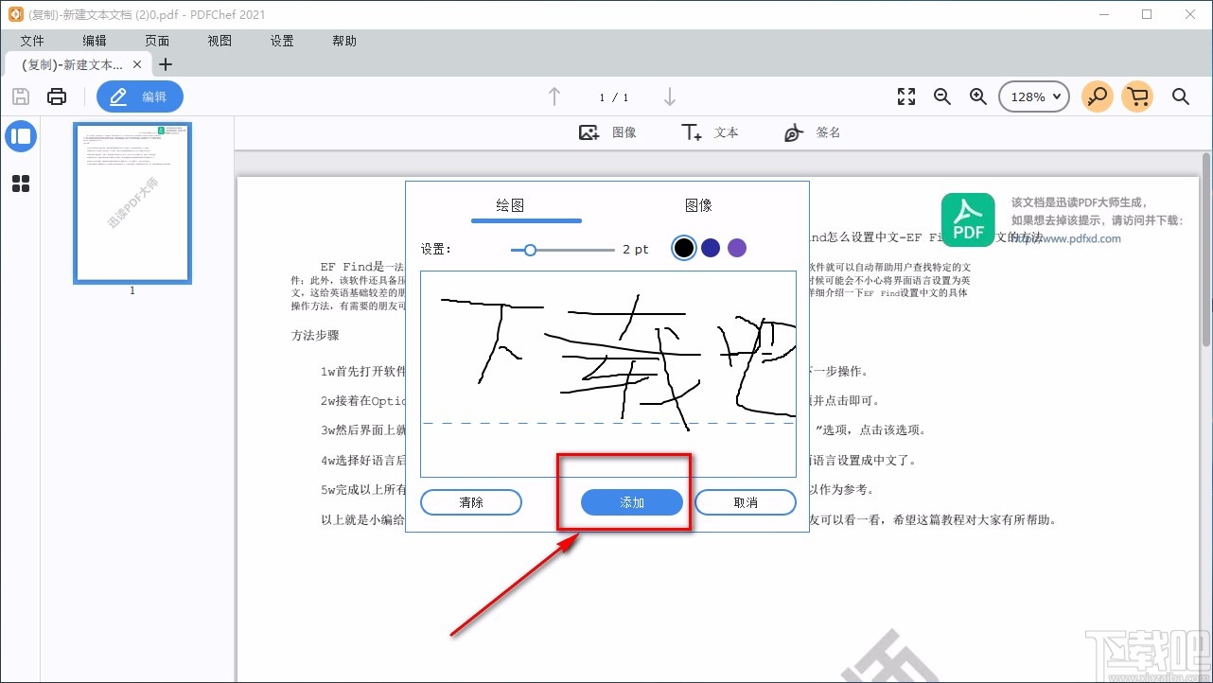1213x683 pixels.
Task: Activate the 编辑 edit mode button
Action: pos(139,96)
